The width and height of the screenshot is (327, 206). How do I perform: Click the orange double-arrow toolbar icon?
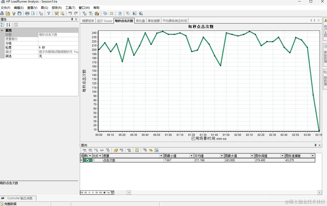111,13
